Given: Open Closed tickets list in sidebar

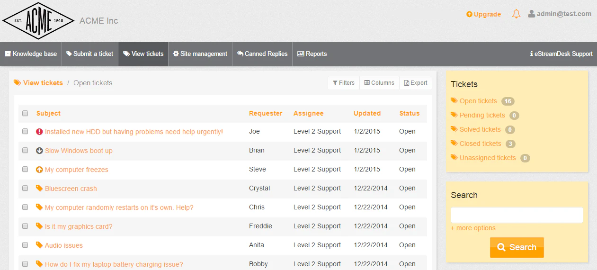Looking at the screenshot, I should [480, 144].
